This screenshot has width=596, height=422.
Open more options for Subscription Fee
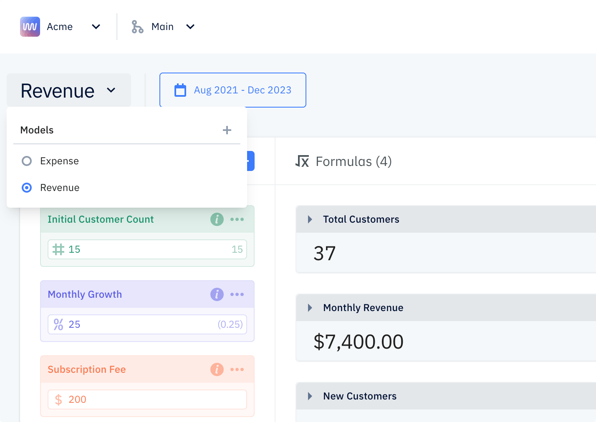point(237,369)
